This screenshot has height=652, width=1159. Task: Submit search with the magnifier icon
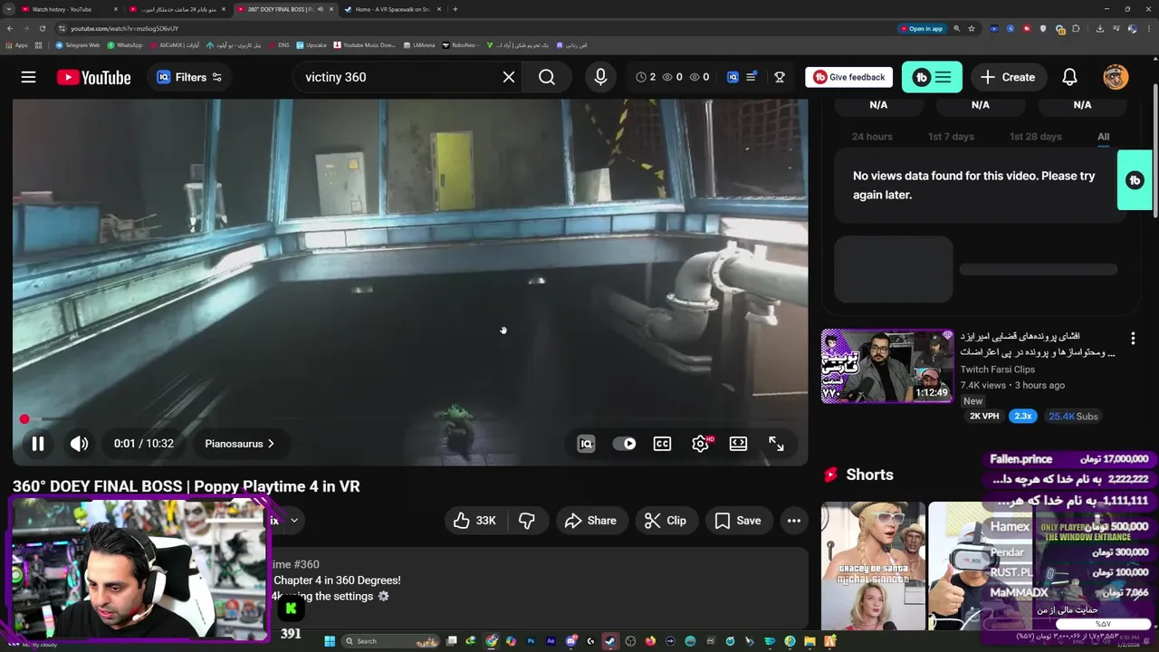[x=547, y=77]
